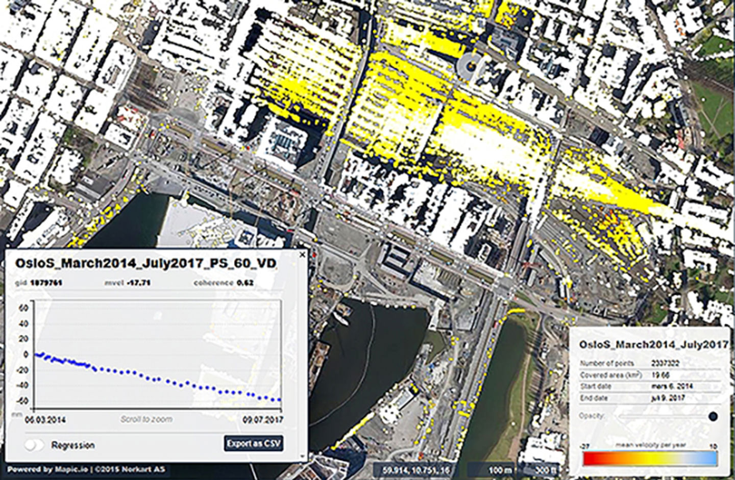Image resolution: width=735 pixels, height=480 pixels.
Task: Grab the Opacity slider handle
Action: pyautogui.click(x=713, y=416)
